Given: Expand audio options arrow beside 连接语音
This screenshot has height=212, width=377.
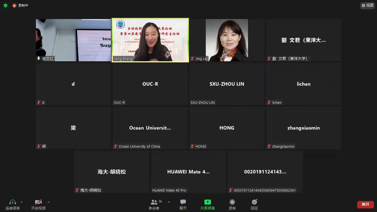Looking at the screenshot, I should [22, 202].
